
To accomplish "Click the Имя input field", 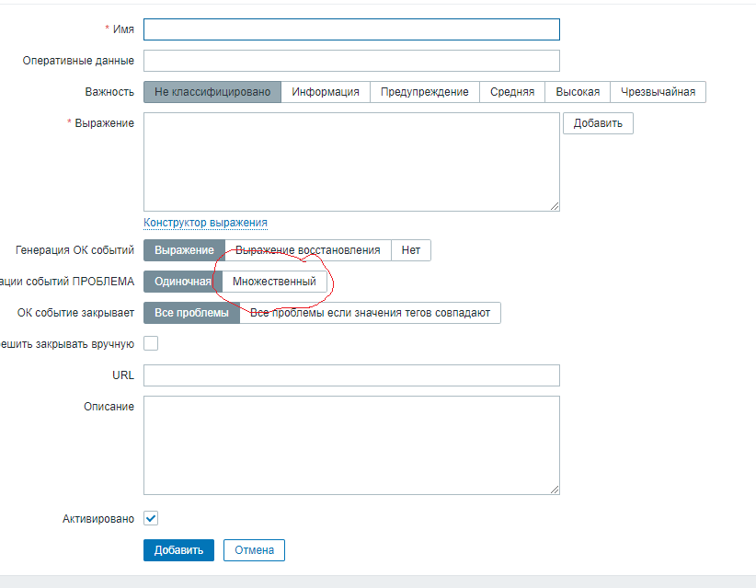I will [x=351, y=29].
